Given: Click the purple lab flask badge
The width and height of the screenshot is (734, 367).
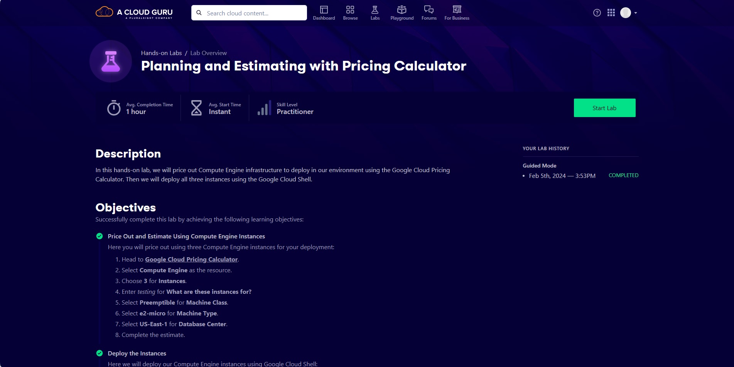Looking at the screenshot, I should [111, 61].
